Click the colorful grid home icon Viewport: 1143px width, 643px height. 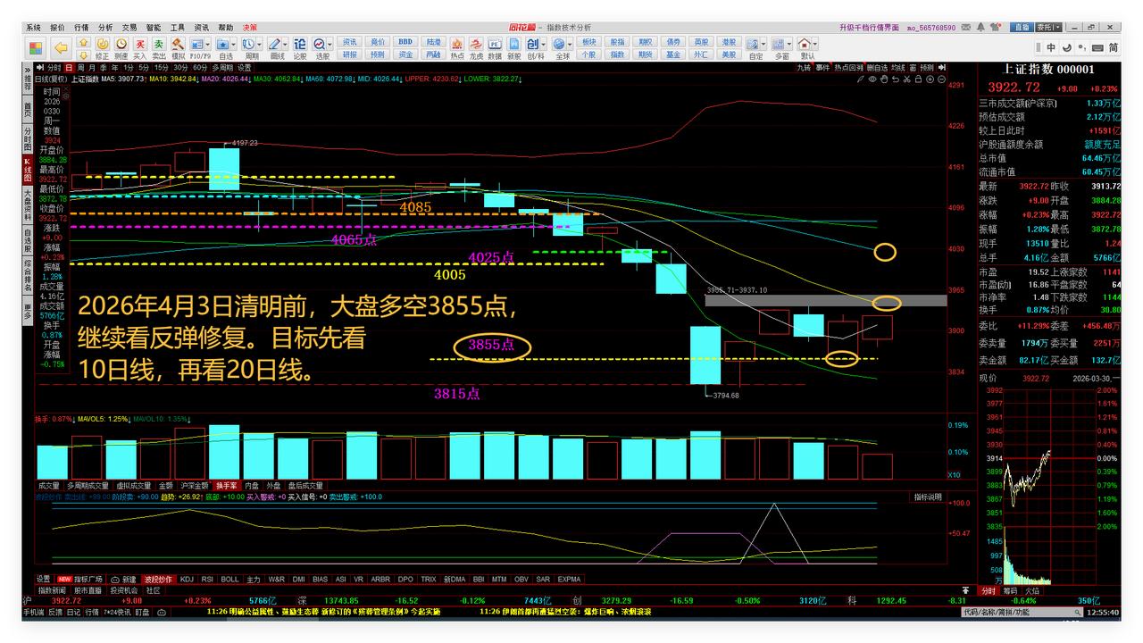[34, 47]
